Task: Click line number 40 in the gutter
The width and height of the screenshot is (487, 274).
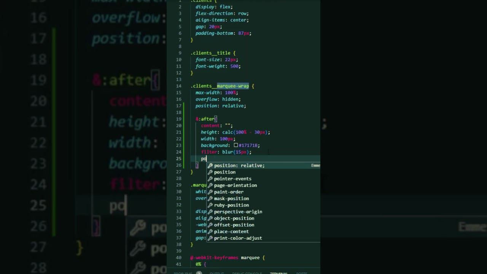Action: tap(179, 258)
